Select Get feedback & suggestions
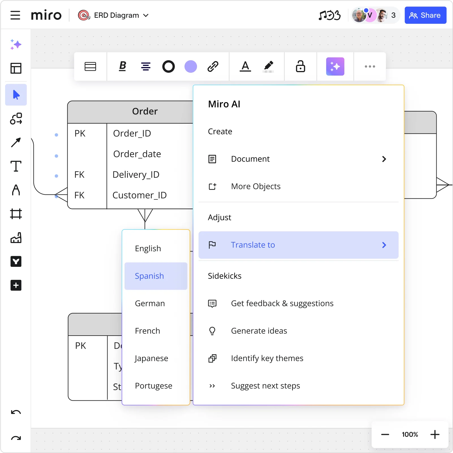 tap(299, 304)
